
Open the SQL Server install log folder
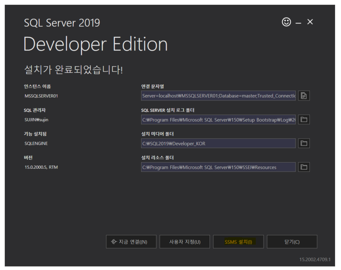(304, 120)
